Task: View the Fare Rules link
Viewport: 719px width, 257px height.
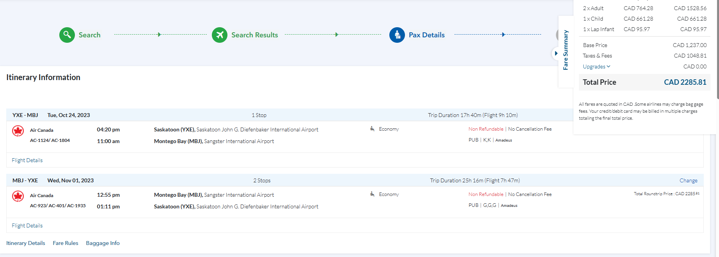Action: [x=66, y=243]
